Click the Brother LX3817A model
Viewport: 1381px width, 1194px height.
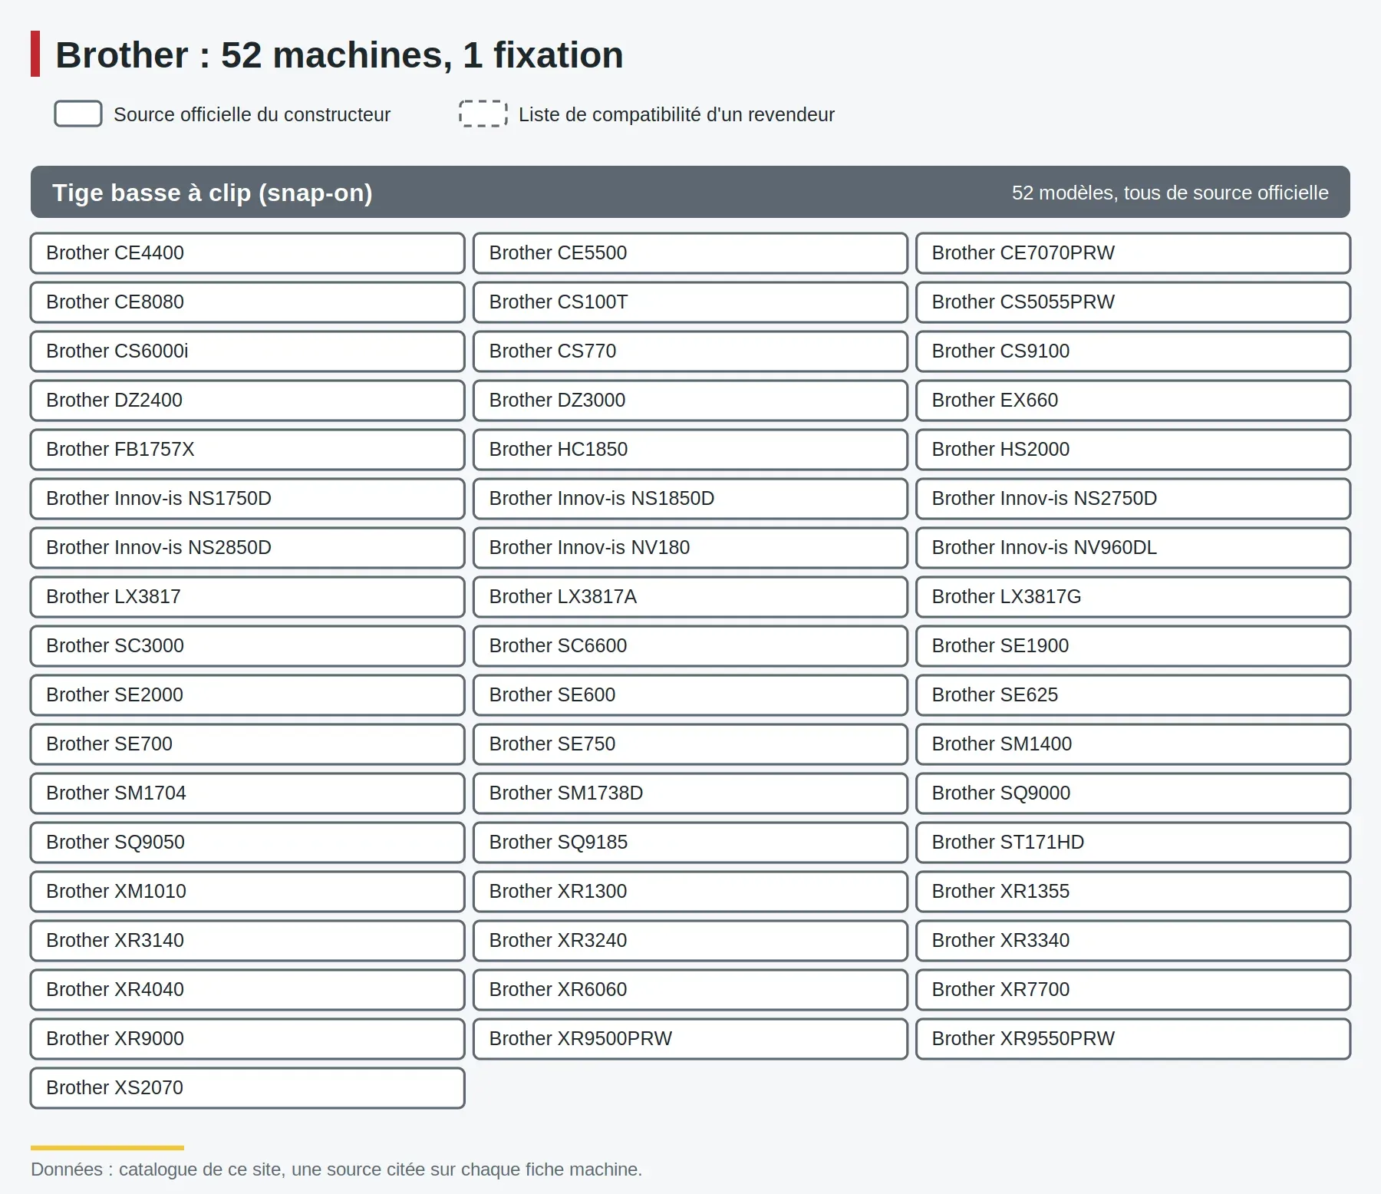[690, 597]
